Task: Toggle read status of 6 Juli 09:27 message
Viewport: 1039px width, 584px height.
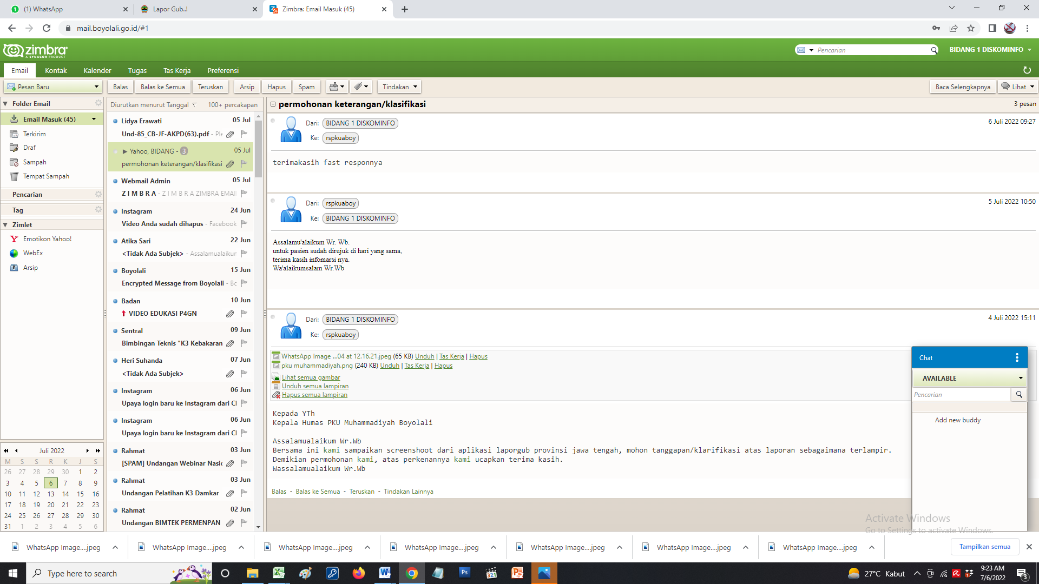Action: [x=273, y=121]
